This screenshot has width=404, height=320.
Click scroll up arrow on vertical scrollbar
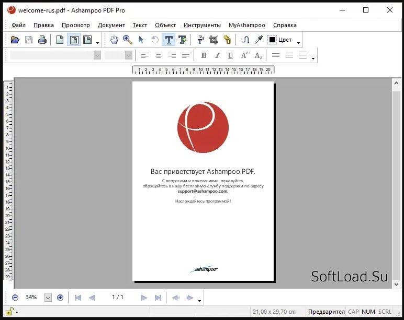click(396, 84)
